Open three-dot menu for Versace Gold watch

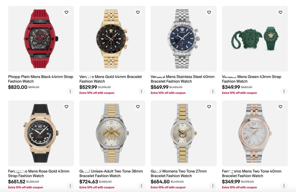coord(141,91)
